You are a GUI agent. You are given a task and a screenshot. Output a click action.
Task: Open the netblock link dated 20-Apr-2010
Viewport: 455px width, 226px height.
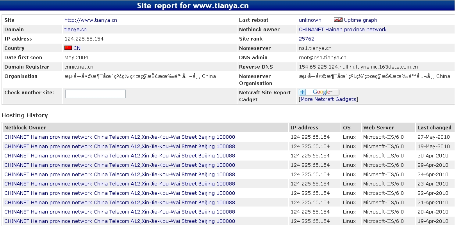120,212
